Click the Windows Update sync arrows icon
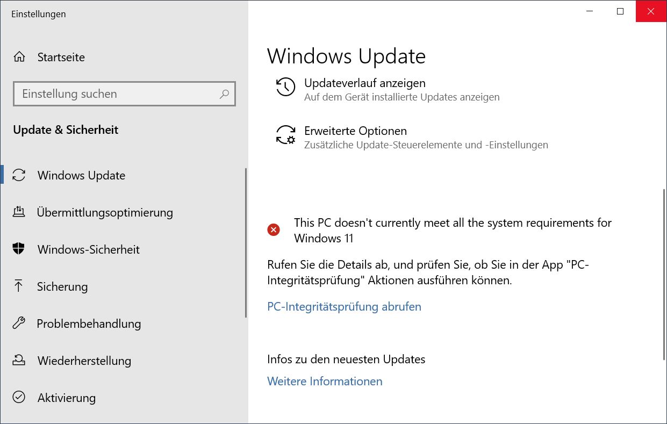The height and width of the screenshot is (424, 667). [19, 175]
